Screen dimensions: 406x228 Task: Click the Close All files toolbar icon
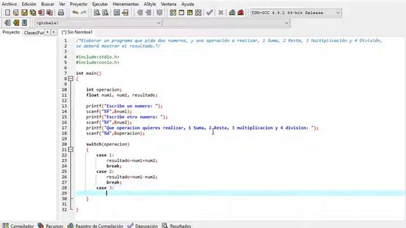49,13
